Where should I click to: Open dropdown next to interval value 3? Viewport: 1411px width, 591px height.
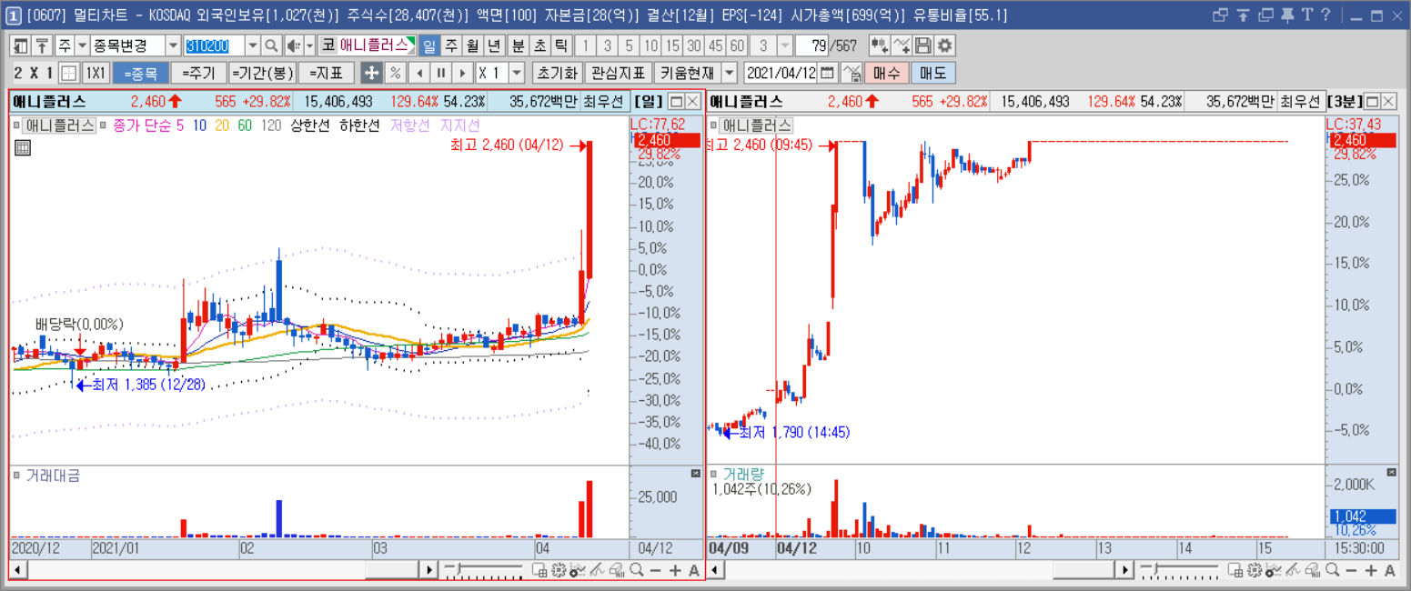(x=785, y=45)
